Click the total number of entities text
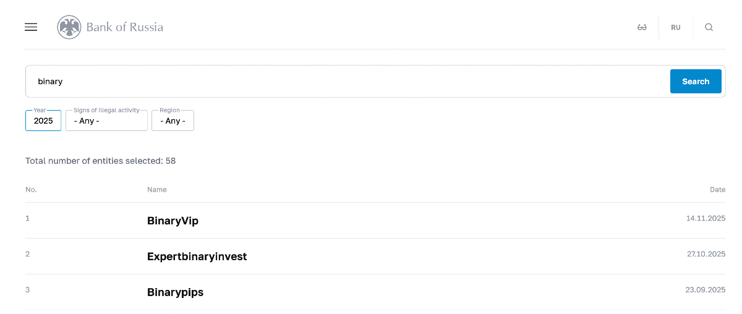The image size is (742, 314). 100,161
